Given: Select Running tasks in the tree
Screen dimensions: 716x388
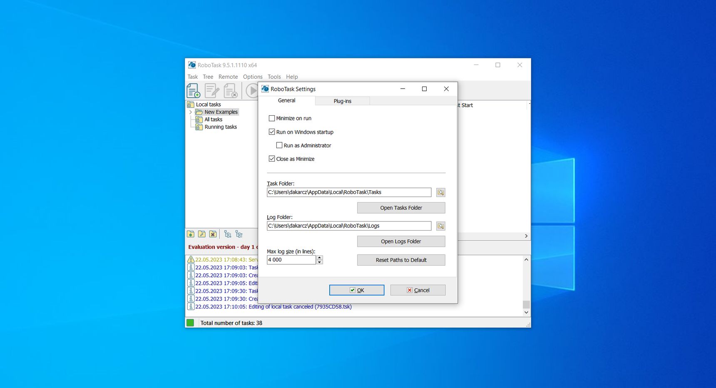Looking at the screenshot, I should pyautogui.click(x=221, y=127).
